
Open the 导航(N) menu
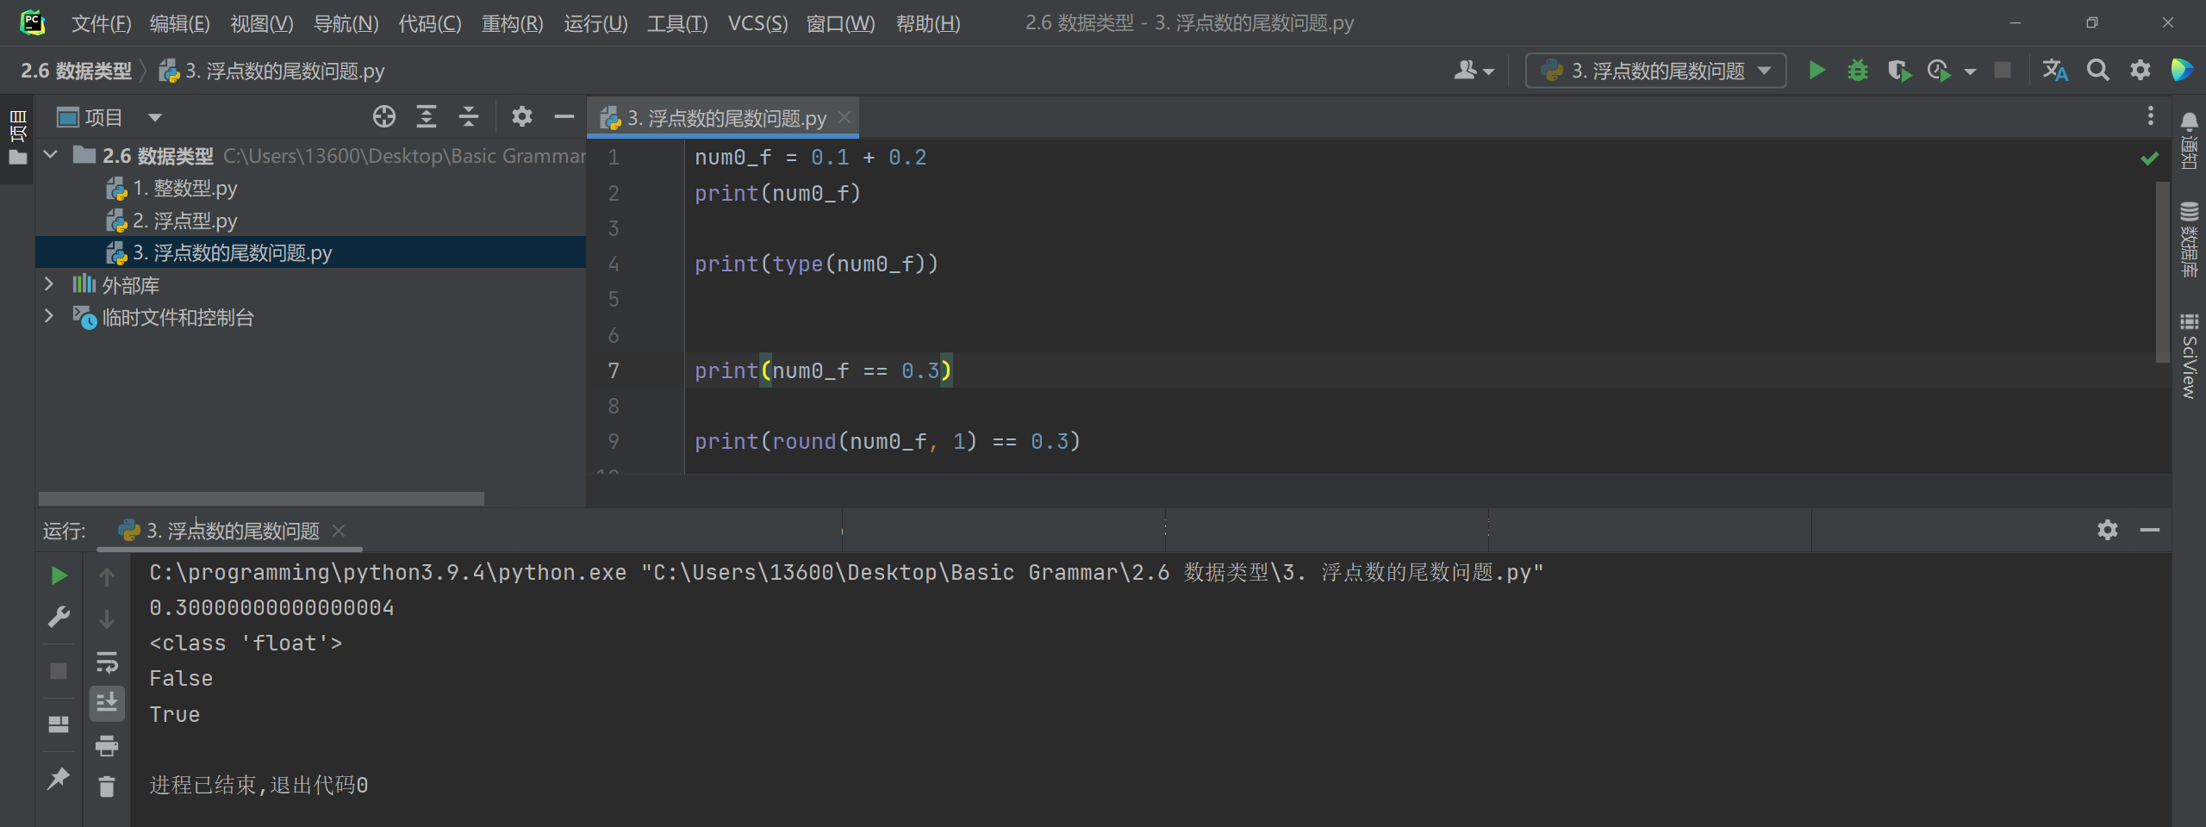[x=346, y=23]
